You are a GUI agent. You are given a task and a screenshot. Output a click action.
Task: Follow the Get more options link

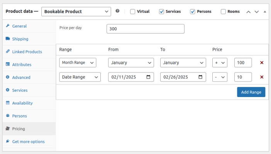point(28,141)
